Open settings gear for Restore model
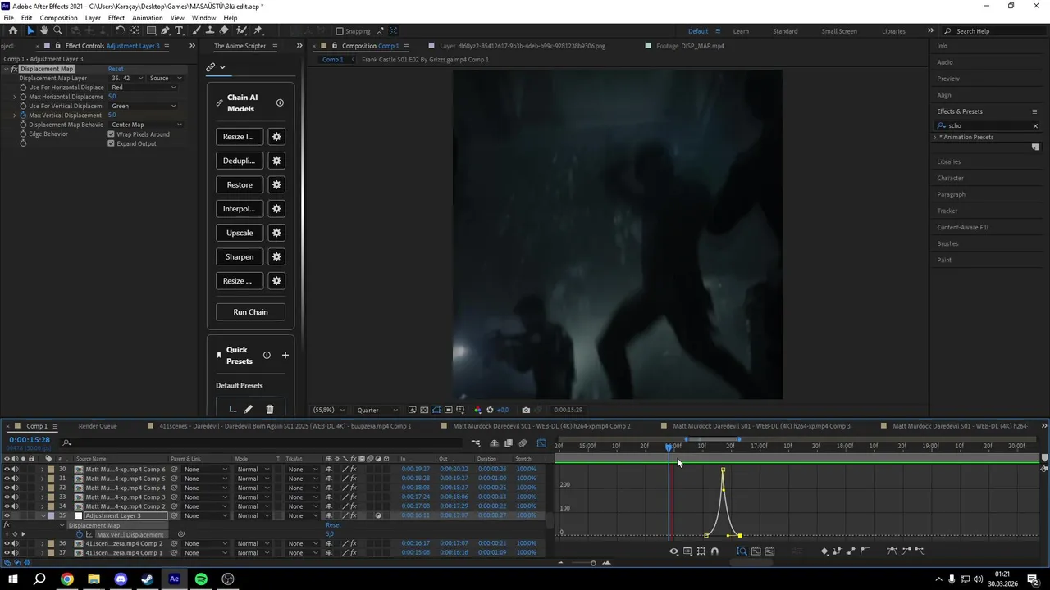Viewport: 1050px width, 590px height. coord(276,184)
